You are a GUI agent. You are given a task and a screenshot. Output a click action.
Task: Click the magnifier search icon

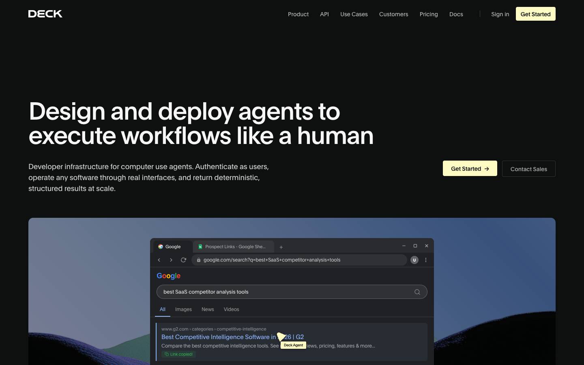pyautogui.click(x=417, y=292)
